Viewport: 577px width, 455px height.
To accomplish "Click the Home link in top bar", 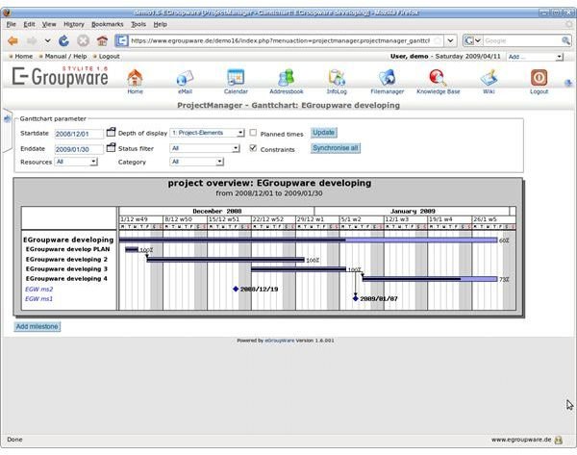I will pyautogui.click(x=23, y=57).
